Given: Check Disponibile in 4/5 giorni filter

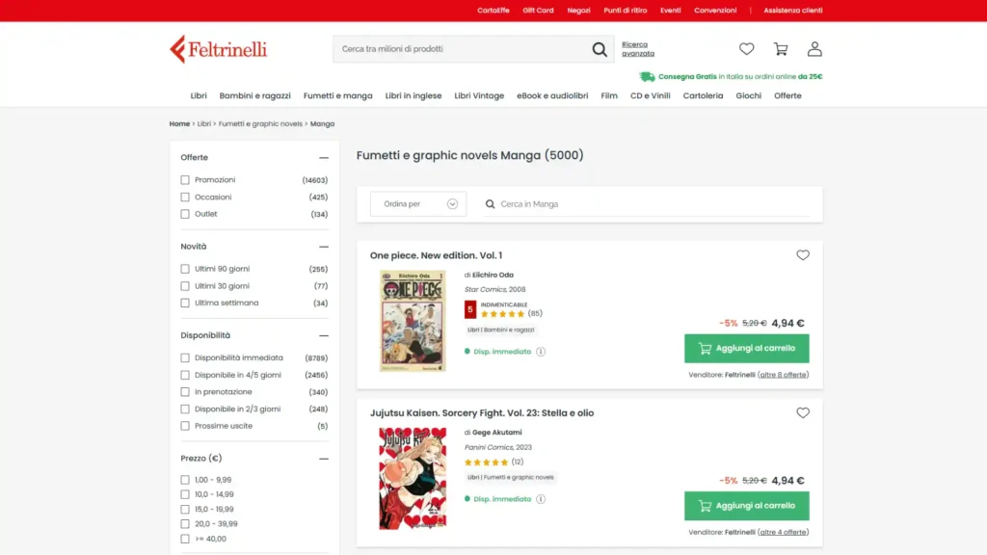Looking at the screenshot, I should (185, 375).
